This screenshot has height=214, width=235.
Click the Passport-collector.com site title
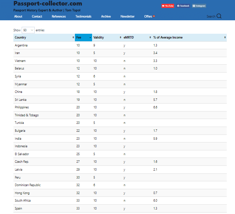47,4
